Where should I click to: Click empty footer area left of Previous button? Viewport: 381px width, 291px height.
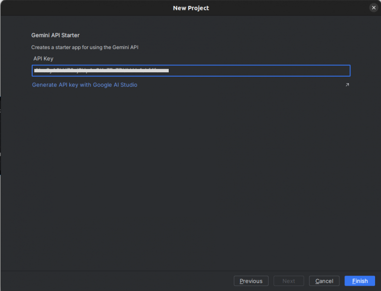[114, 281]
